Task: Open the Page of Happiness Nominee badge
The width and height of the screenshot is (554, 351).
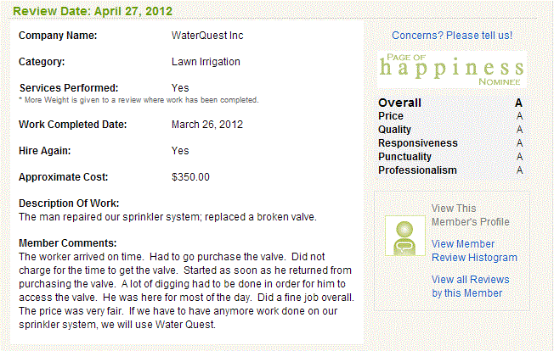Action: 452,70
